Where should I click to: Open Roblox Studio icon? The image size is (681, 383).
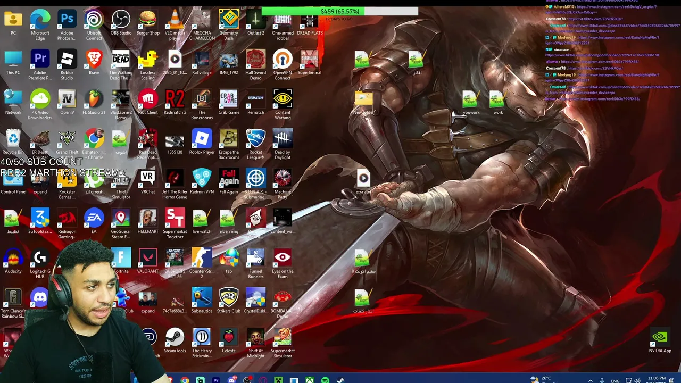click(x=67, y=65)
